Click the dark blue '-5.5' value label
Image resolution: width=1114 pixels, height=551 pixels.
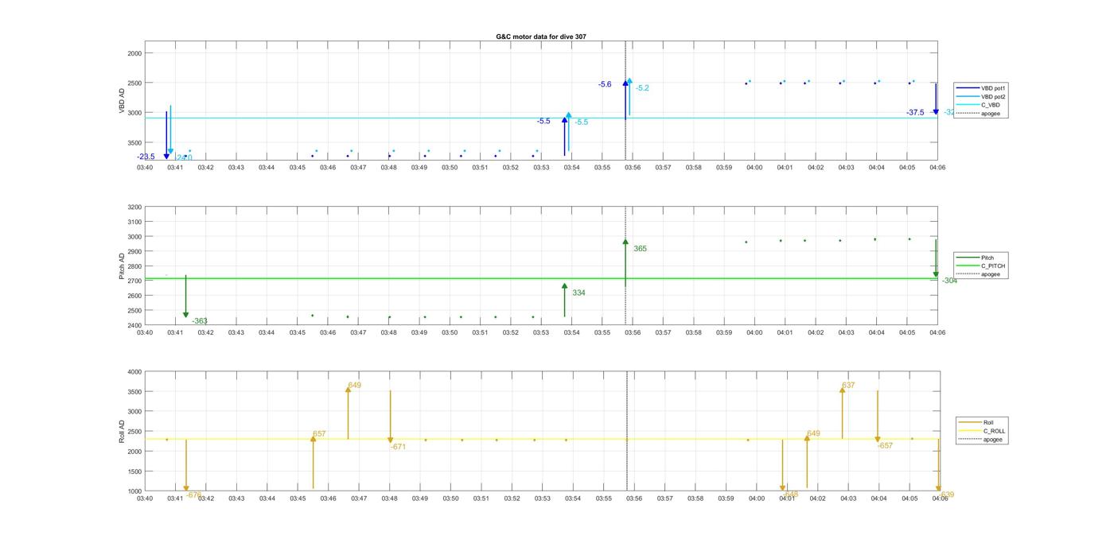[x=543, y=121]
